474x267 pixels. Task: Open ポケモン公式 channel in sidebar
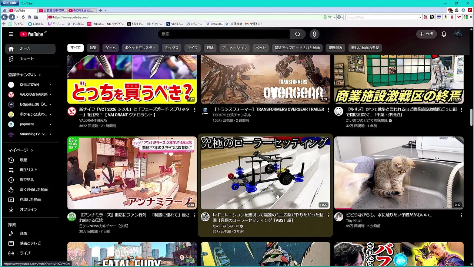click(x=30, y=114)
